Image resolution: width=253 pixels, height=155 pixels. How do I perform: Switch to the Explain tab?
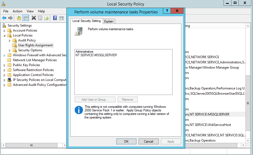point(109,21)
